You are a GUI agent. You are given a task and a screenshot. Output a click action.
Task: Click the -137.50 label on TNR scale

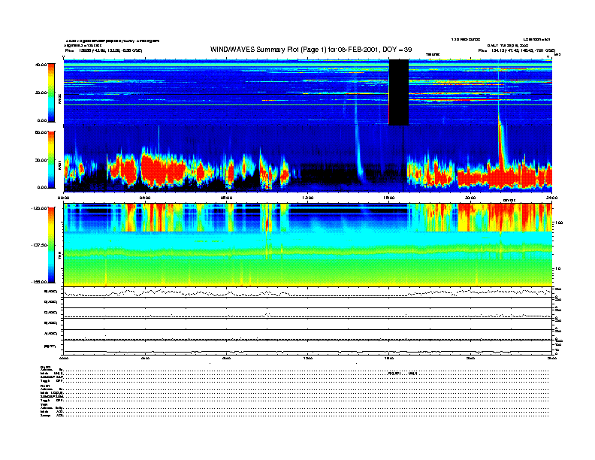tap(40, 245)
